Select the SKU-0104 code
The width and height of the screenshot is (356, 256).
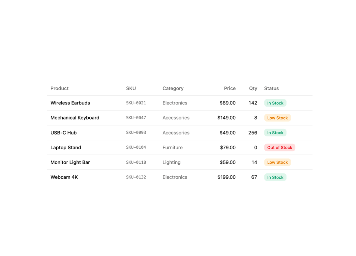pos(136,147)
